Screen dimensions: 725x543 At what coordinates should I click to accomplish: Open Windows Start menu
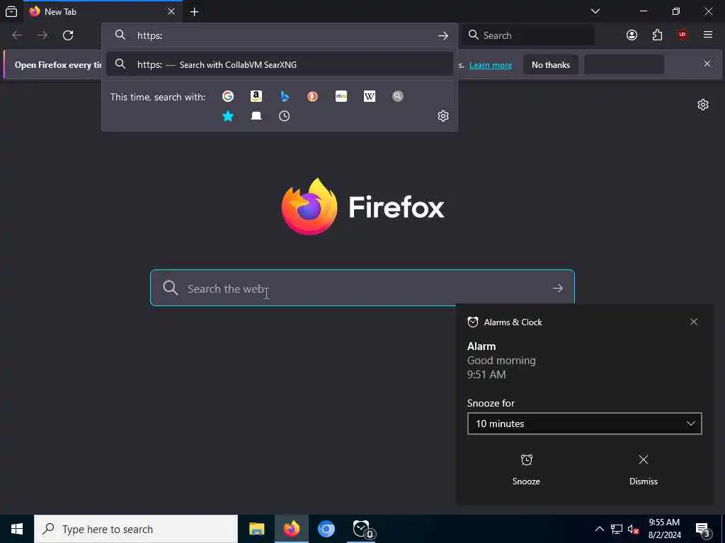pos(17,529)
